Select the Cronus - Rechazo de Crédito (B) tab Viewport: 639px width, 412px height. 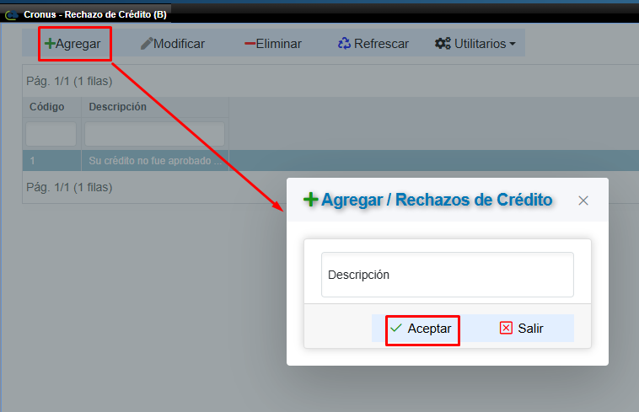[x=86, y=14]
